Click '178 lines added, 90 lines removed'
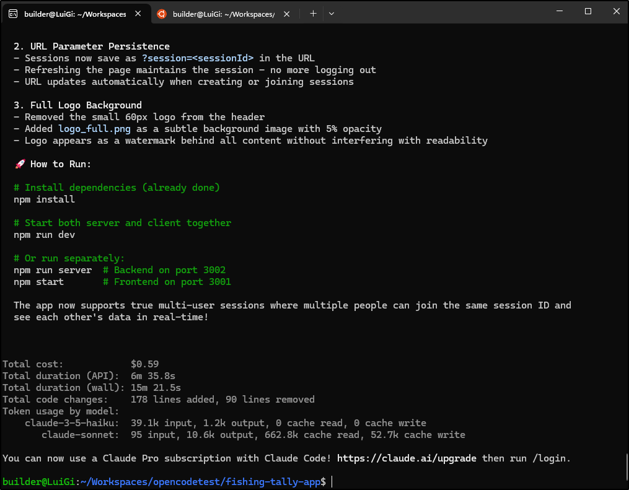Viewport: 629px width, 490px height. point(222,400)
